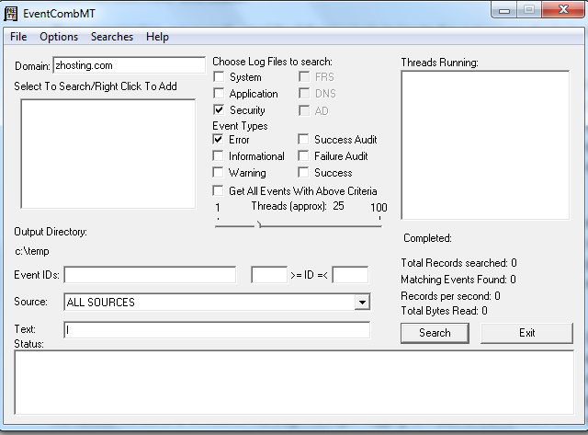Check the Success event type
Screen dimensions: 588x435
click(303, 172)
